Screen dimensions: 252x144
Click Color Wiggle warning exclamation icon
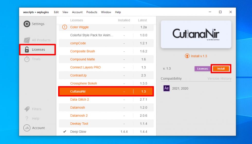[x=65, y=27]
